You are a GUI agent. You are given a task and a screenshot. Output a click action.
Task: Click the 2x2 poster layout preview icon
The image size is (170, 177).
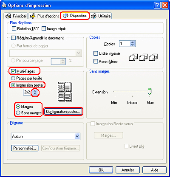click(x=65, y=92)
